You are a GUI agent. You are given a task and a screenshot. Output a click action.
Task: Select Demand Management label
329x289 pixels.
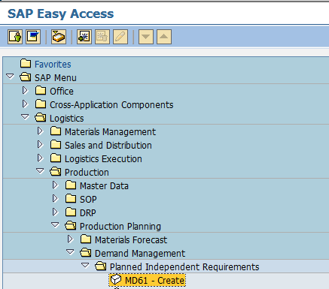140,254
